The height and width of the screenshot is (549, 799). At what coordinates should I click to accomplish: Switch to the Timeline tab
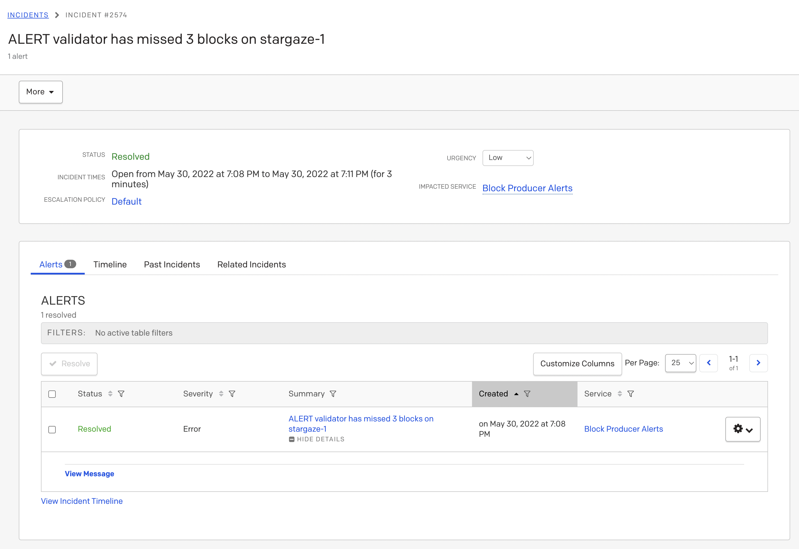coord(110,265)
